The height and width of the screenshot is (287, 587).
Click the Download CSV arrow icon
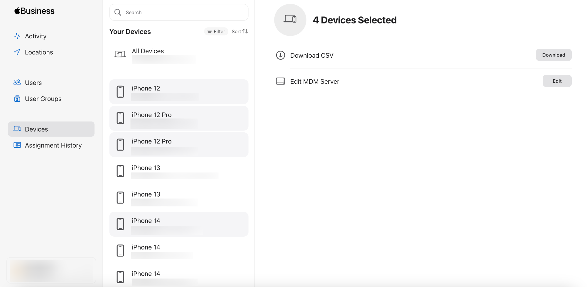[x=281, y=55]
